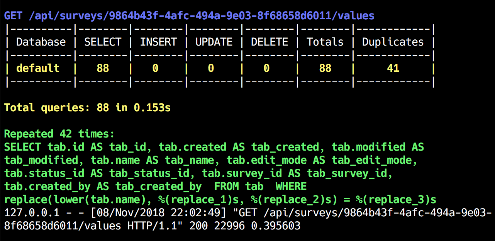495x241 pixels.
Task: Click the SELECT keyword in the repeated query
Action: point(22,147)
